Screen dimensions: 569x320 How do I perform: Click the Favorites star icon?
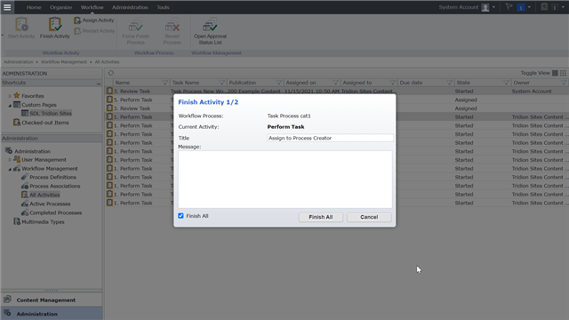coord(17,96)
